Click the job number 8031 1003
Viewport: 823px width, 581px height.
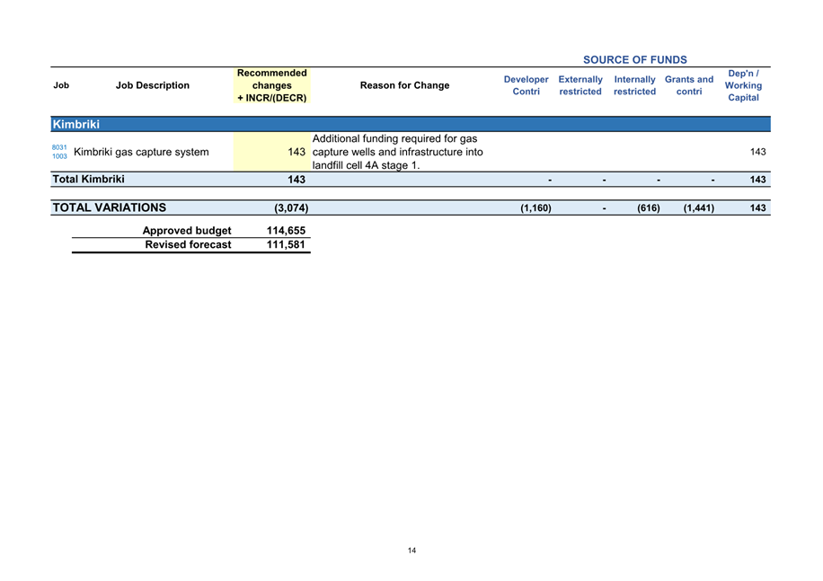click(x=59, y=152)
